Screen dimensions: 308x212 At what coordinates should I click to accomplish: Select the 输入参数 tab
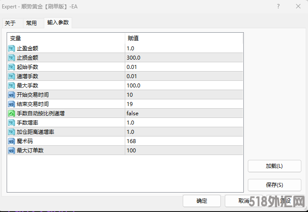coord(58,23)
